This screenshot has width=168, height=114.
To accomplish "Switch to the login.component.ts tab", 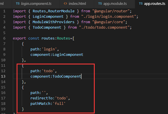I will pos(36,4).
